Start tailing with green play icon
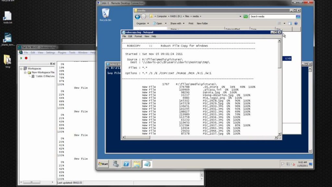This screenshot has width=332, height=187. tap(21, 58)
